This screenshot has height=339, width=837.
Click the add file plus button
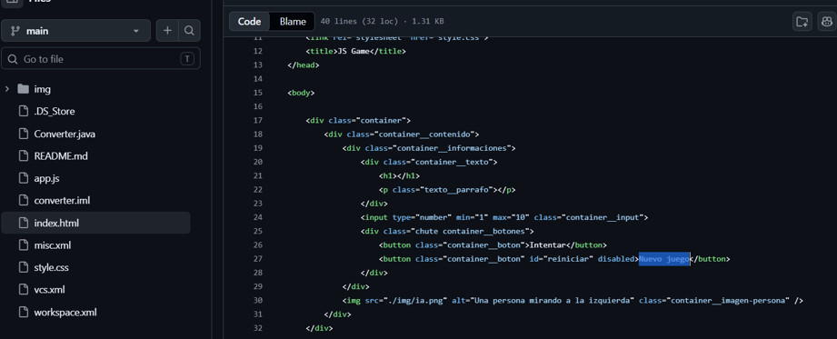click(167, 31)
